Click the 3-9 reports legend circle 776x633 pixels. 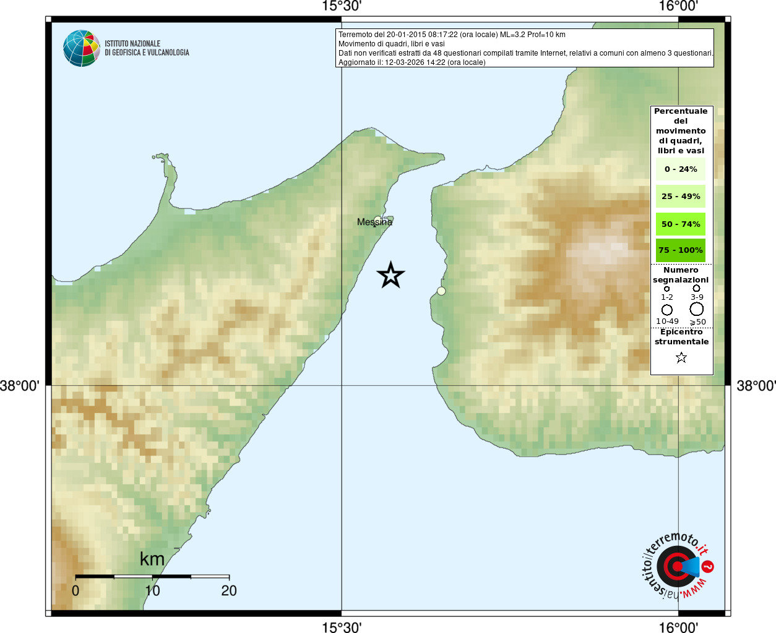pyautogui.click(x=696, y=288)
